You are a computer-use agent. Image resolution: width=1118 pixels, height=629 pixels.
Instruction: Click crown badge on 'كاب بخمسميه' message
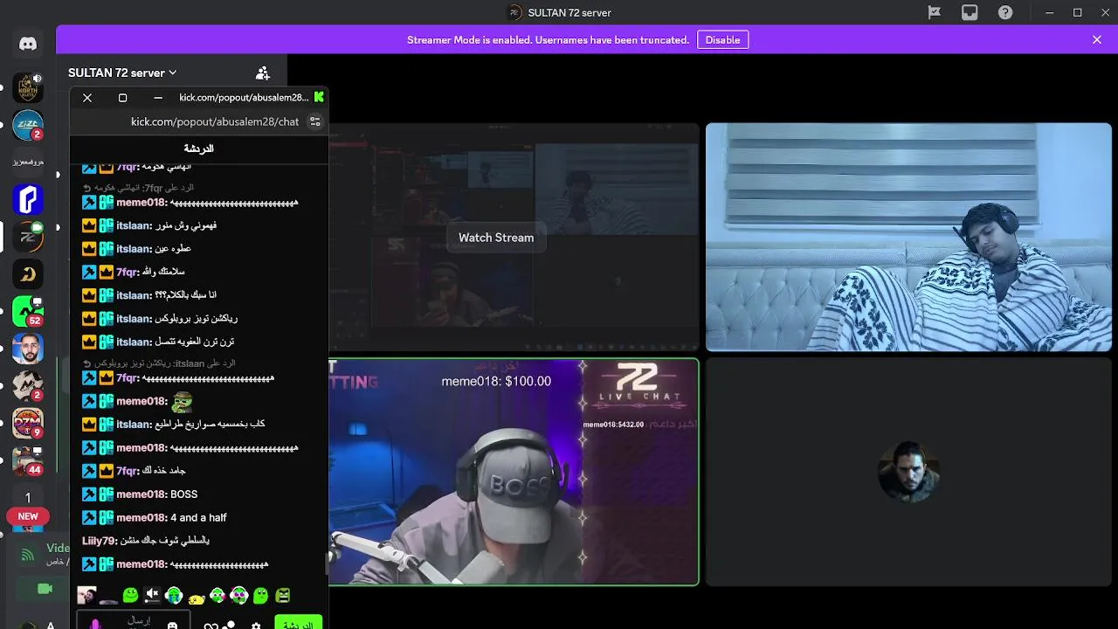(89, 425)
